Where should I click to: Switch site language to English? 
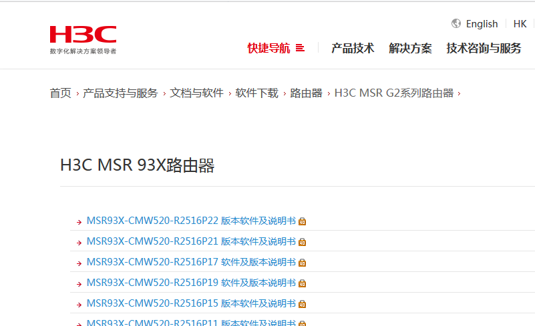click(x=482, y=24)
